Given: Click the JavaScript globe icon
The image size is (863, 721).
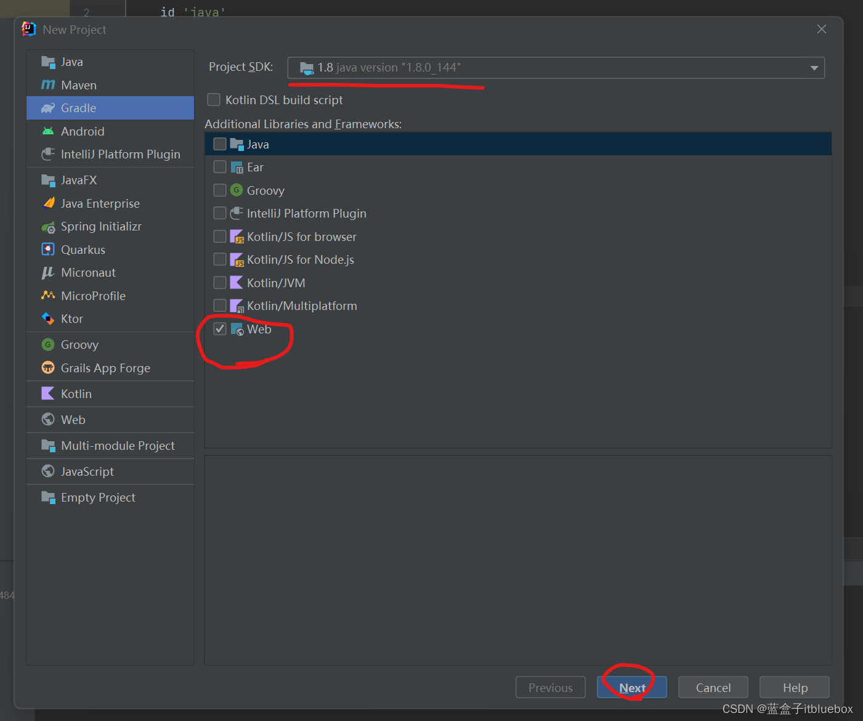Looking at the screenshot, I should coord(48,471).
